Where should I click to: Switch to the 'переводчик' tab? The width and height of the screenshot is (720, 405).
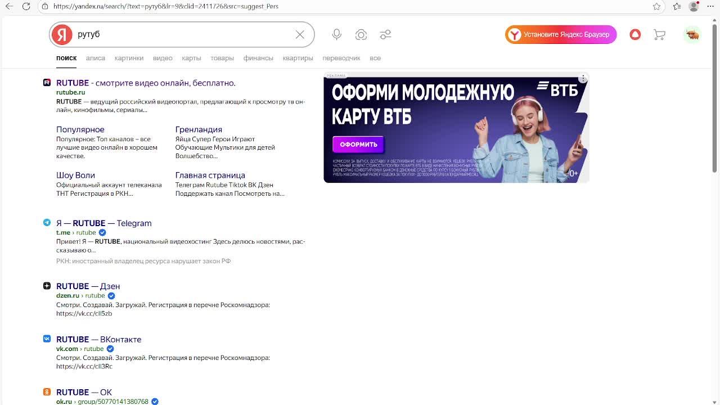pos(341,58)
